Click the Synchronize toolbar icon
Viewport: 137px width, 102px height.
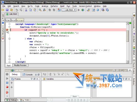click(x=12, y=10)
